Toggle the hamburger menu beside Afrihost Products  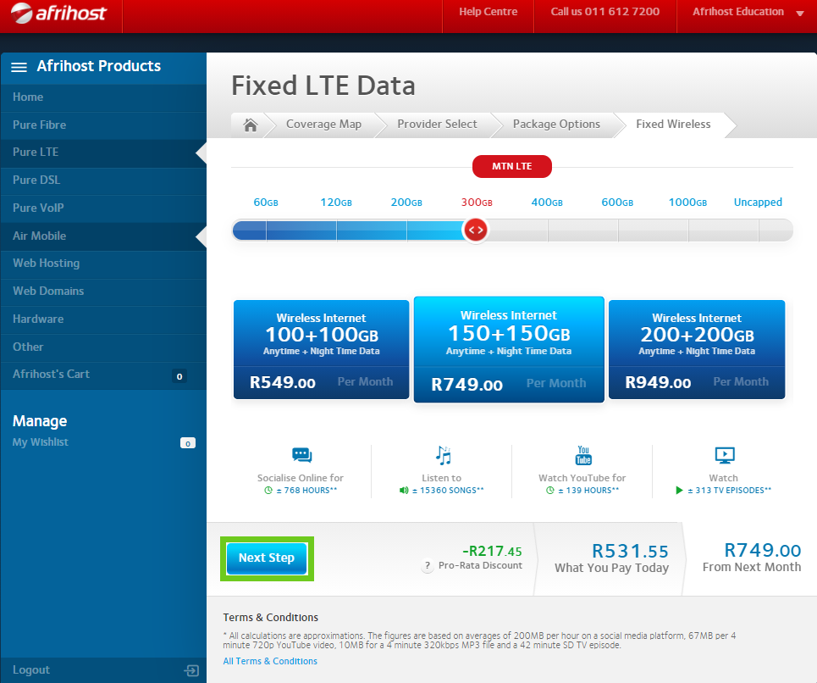pyautogui.click(x=19, y=67)
